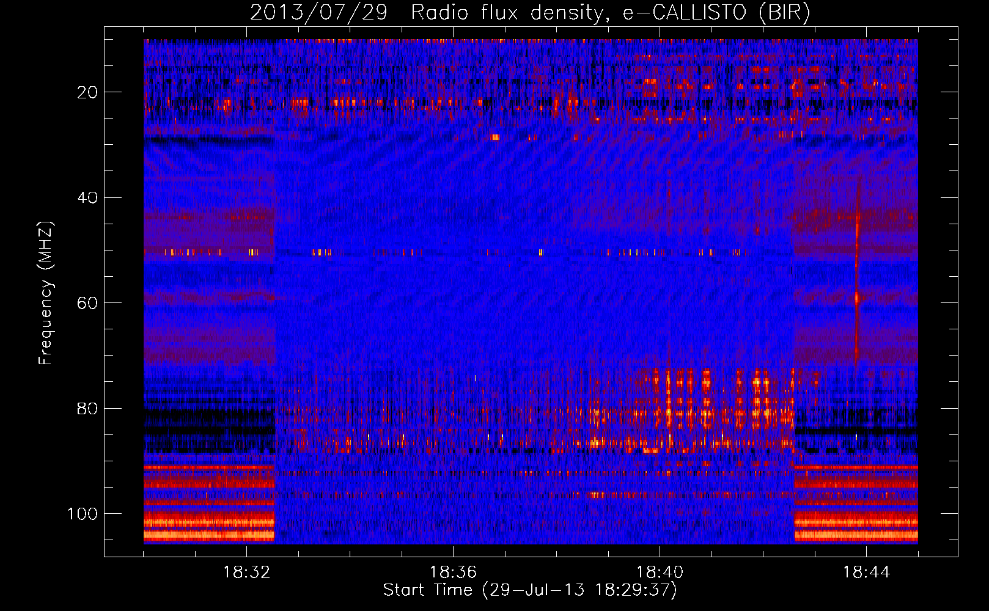
Task: Click the "Frequency (MHZ)" axis label
Action: click(x=46, y=293)
